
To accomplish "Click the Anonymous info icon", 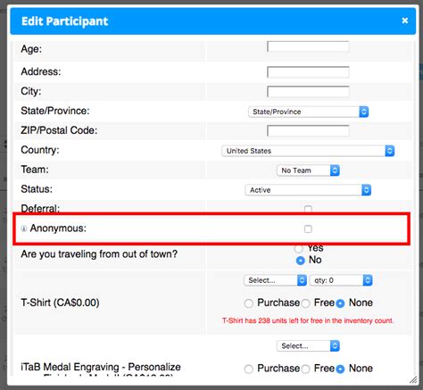I will pyautogui.click(x=24, y=228).
